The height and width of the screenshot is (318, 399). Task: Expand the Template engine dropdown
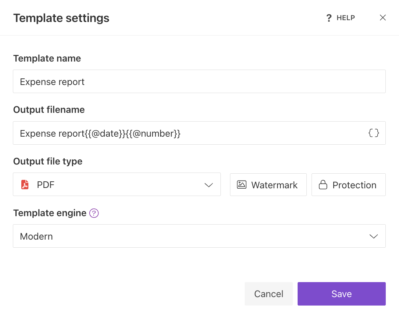point(199,236)
